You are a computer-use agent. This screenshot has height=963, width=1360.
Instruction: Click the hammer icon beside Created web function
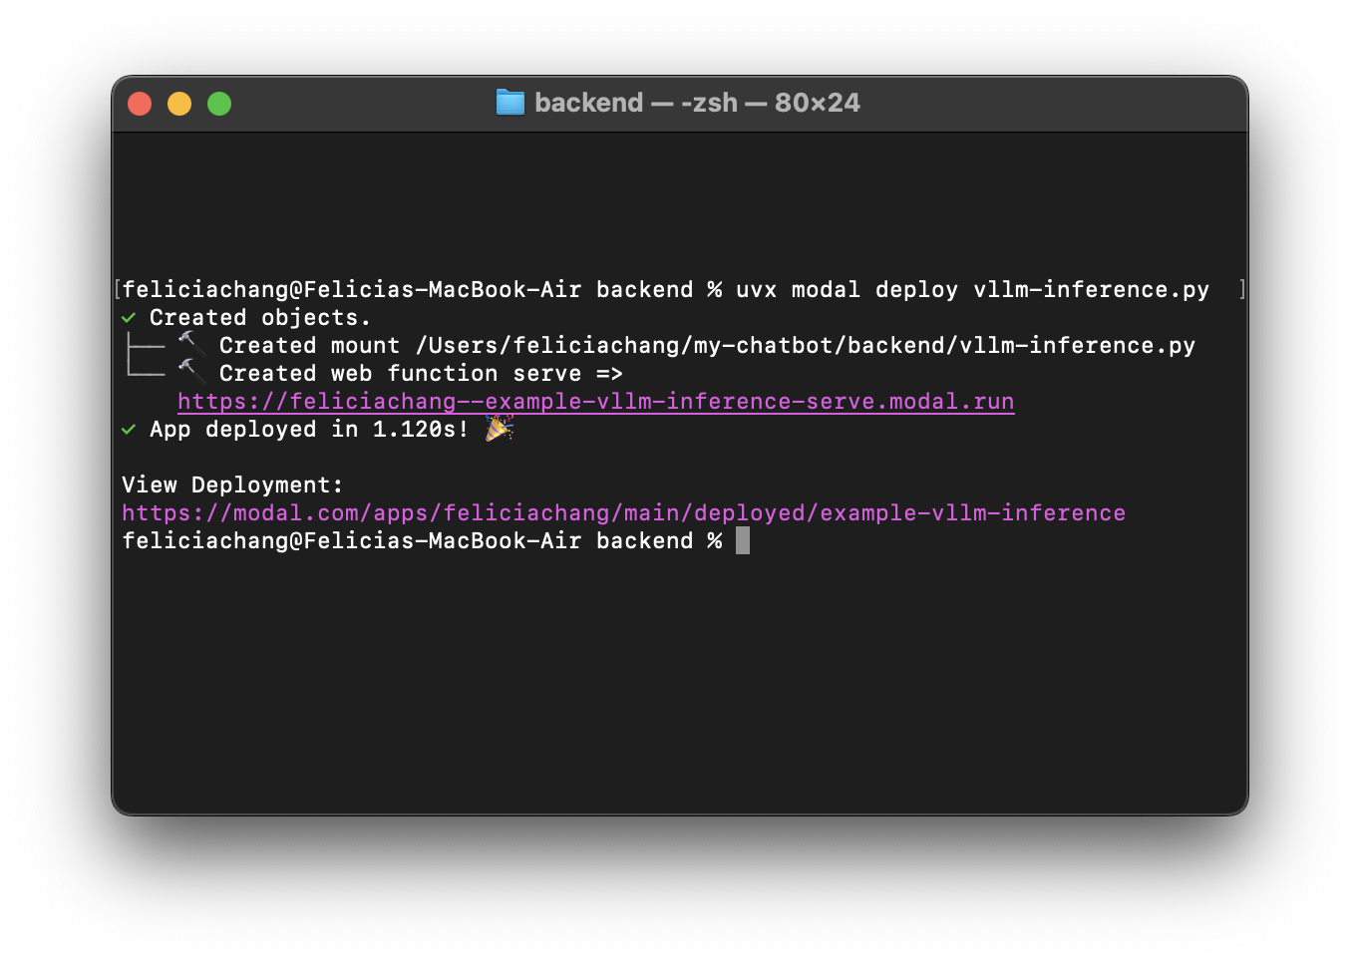191,371
